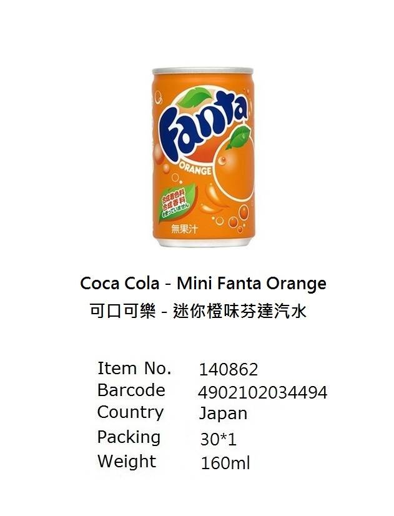Click the 無果汁 text on the can
The height and width of the screenshot is (516, 394).
click(184, 229)
